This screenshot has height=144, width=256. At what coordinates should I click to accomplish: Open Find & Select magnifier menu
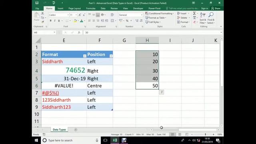point(211,18)
